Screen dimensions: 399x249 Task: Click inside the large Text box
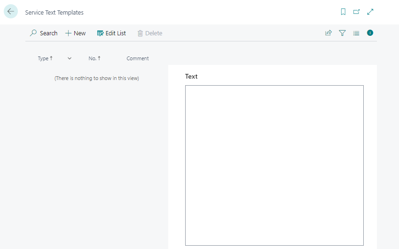point(274,165)
